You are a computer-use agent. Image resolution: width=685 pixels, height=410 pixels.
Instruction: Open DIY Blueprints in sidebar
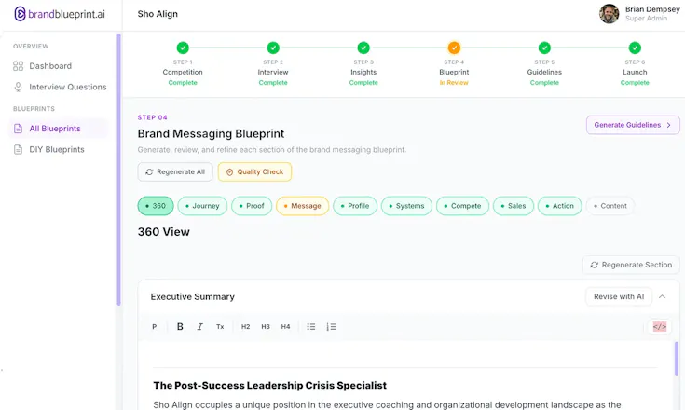(x=48, y=149)
